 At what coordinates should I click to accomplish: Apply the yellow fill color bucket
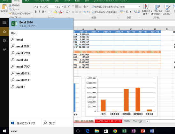click(x=56, y=12)
